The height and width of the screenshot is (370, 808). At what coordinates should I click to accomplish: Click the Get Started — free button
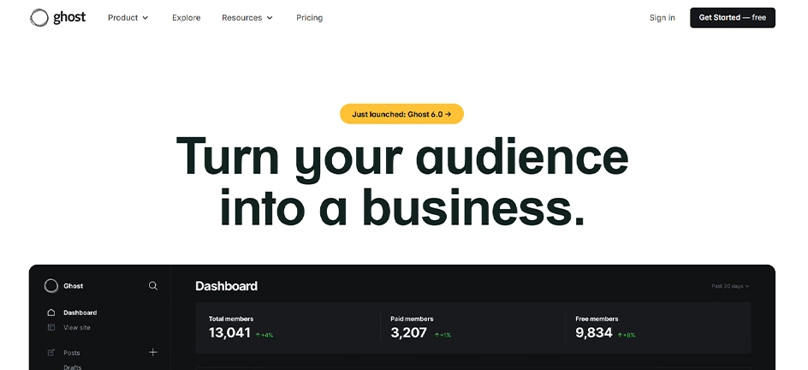(733, 17)
